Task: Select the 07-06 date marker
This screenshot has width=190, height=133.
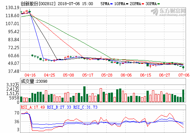Action: 184,75
